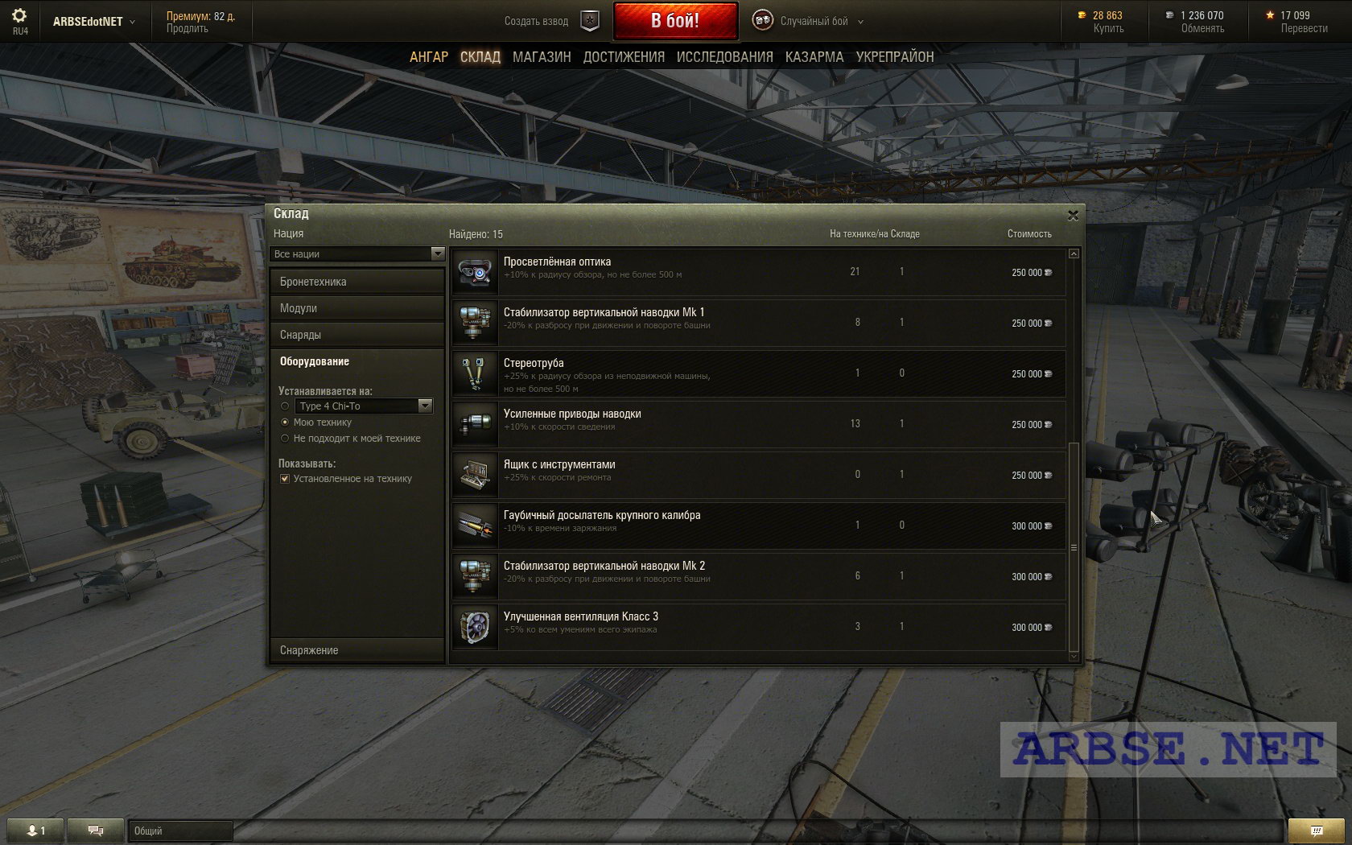Viewport: 1352px width, 845px height.
Task: Start battle with 'В бой!' button
Action: (x=675, y=21)
